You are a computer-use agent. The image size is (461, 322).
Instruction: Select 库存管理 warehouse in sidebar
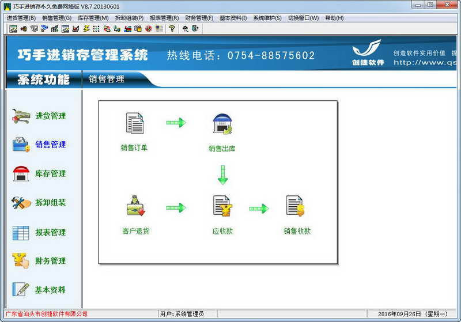(21, 173)
